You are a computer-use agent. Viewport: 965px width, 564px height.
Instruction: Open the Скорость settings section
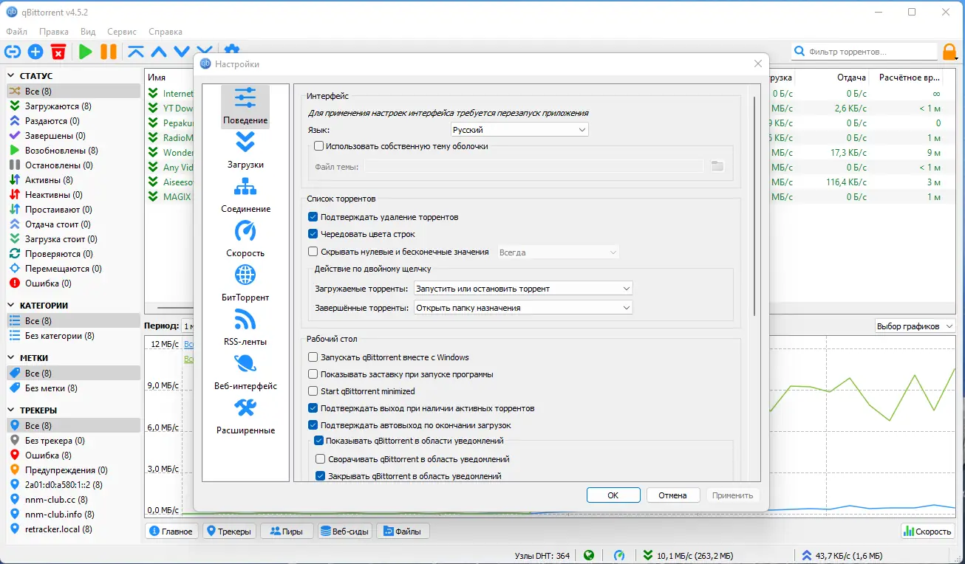245,239
